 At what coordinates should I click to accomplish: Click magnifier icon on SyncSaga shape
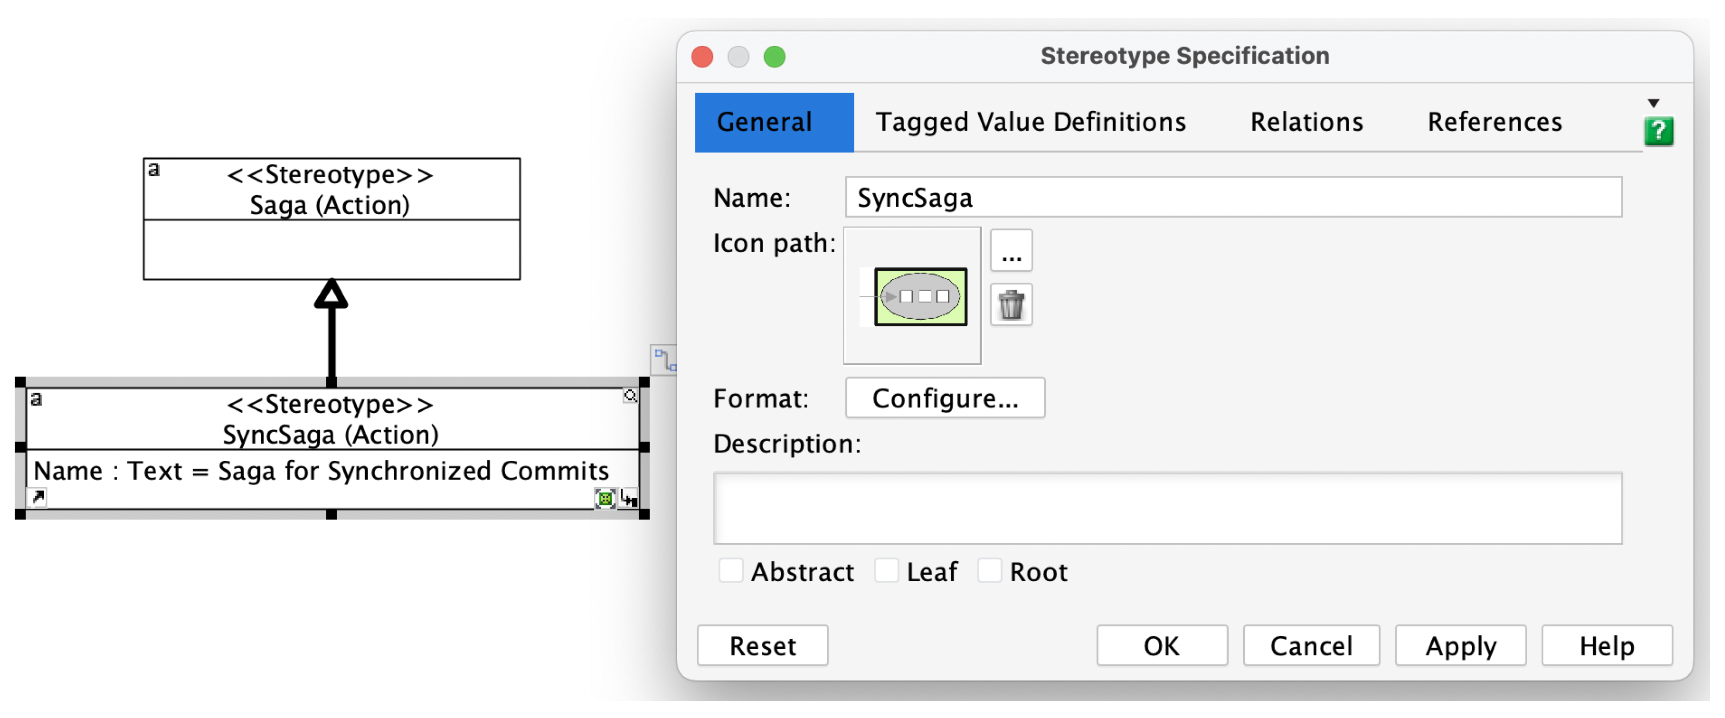[x=630, y=396]
